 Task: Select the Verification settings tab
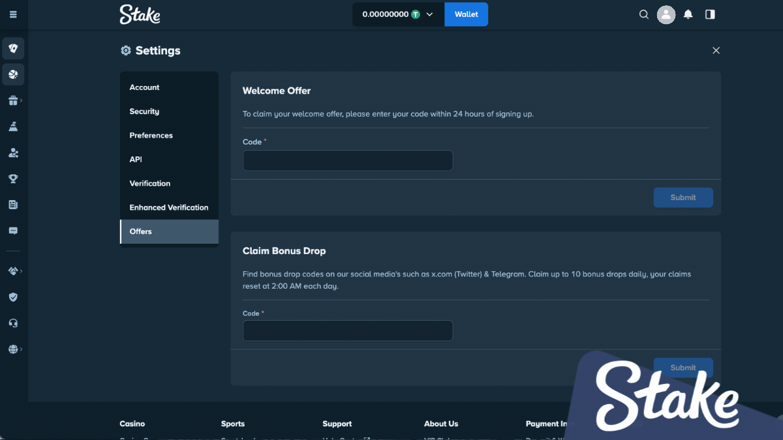coord(169,184)
